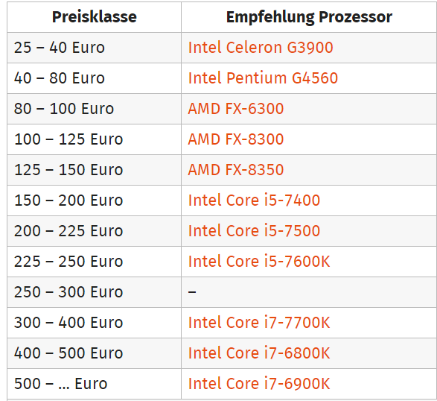Open the Intel Core i7-6800K link
Viewport: 437px width, 401px height.
coord(259,353)
